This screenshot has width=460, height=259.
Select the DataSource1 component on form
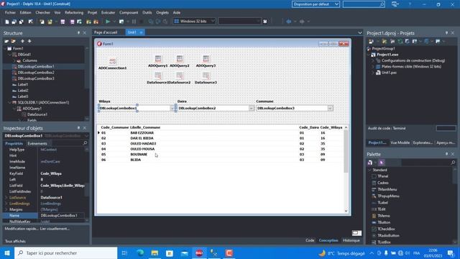[158, 76]
